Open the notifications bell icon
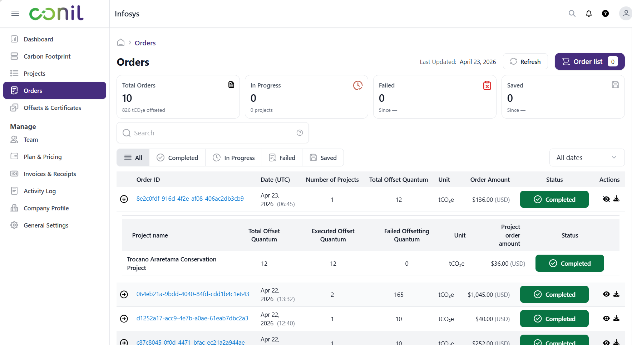The width and height of the screenshot is (632, 345). tap(589, 14)
